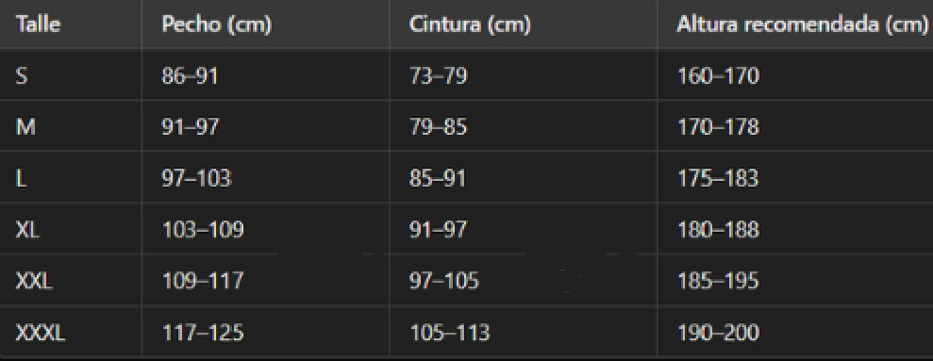Select the XXL size cell

(x=34, y=281)
